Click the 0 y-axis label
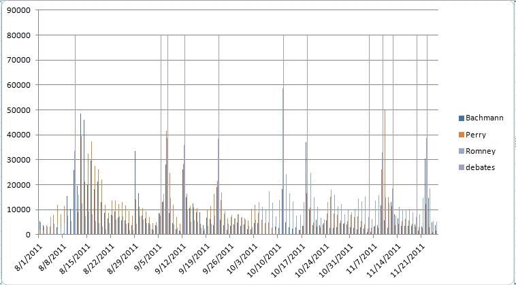Screen dimensions: 516x285 click(x=28, y=235)
